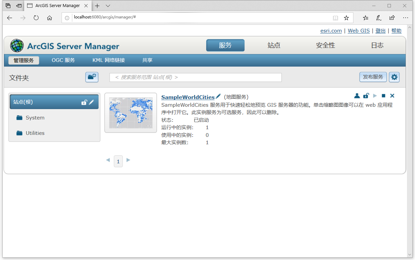415x260 pixels.
Task: Click the service search input field
Action: (x=195, y=77)
